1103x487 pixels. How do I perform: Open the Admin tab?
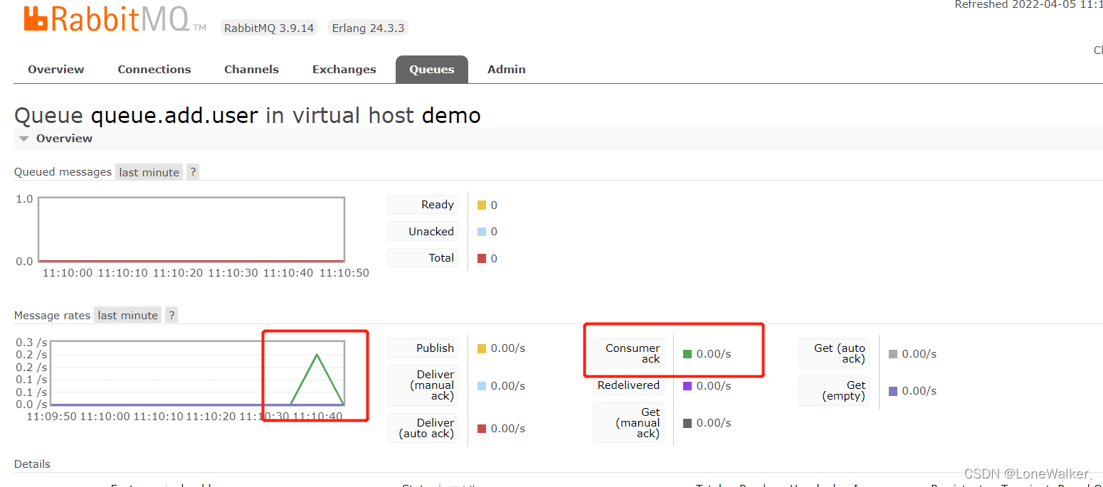pos(506,69)
